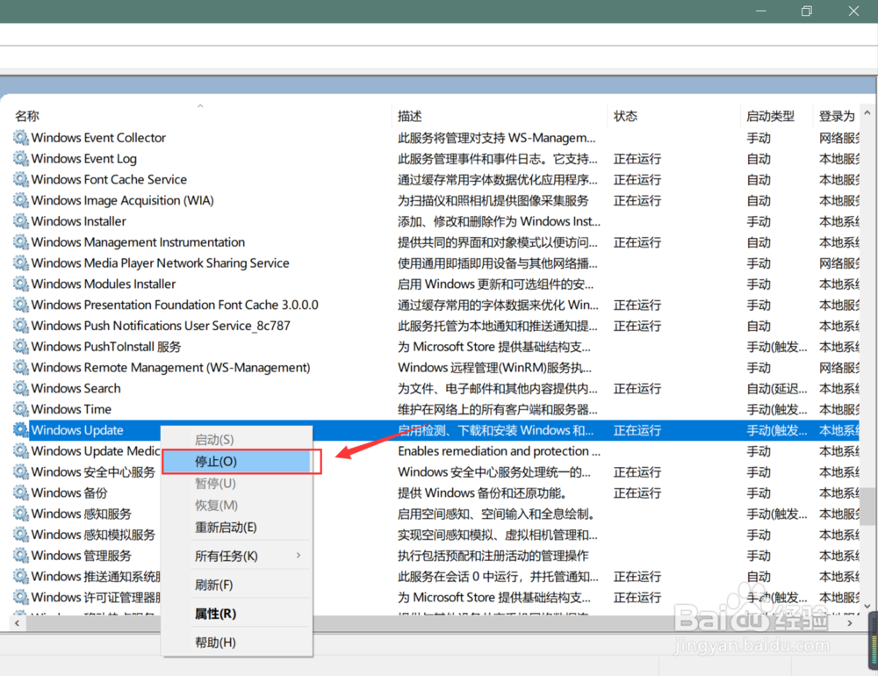
Task: Click gear icon beside Windows 推送通知系统
Action: click(x=21, y=576)
